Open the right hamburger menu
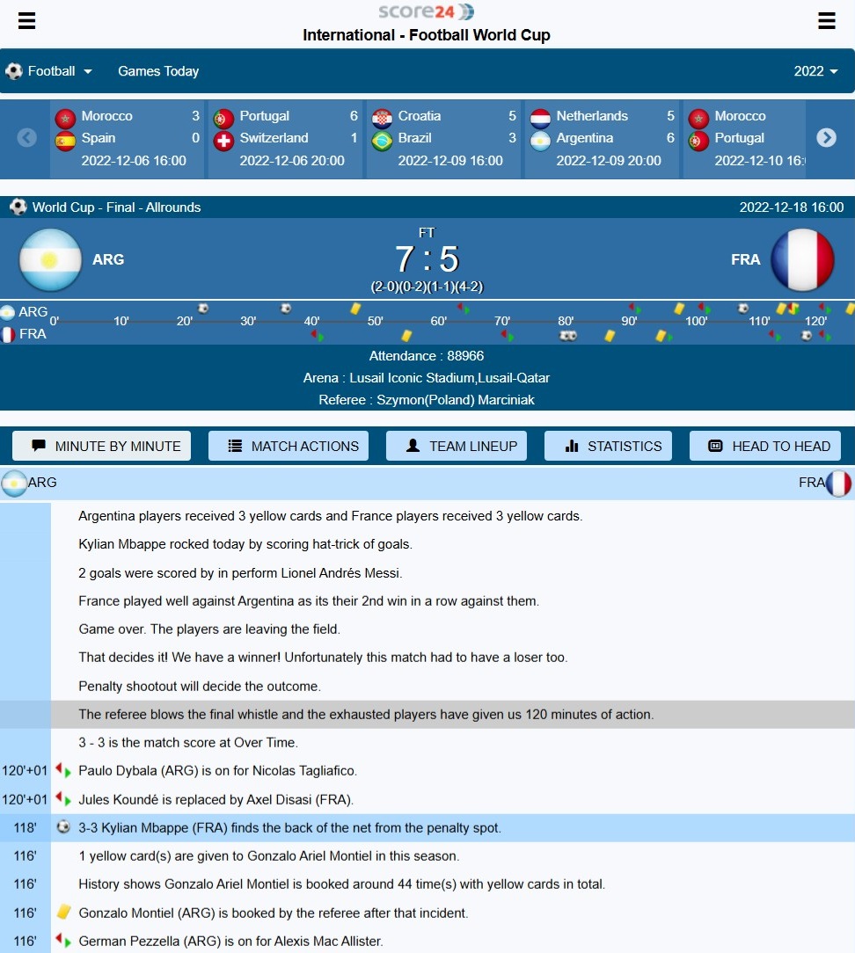 pos(825,20)
